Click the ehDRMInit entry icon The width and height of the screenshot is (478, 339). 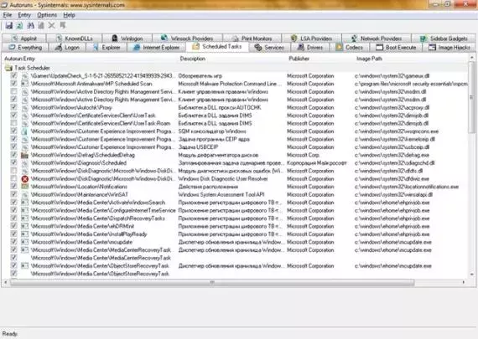coord(24,226)
